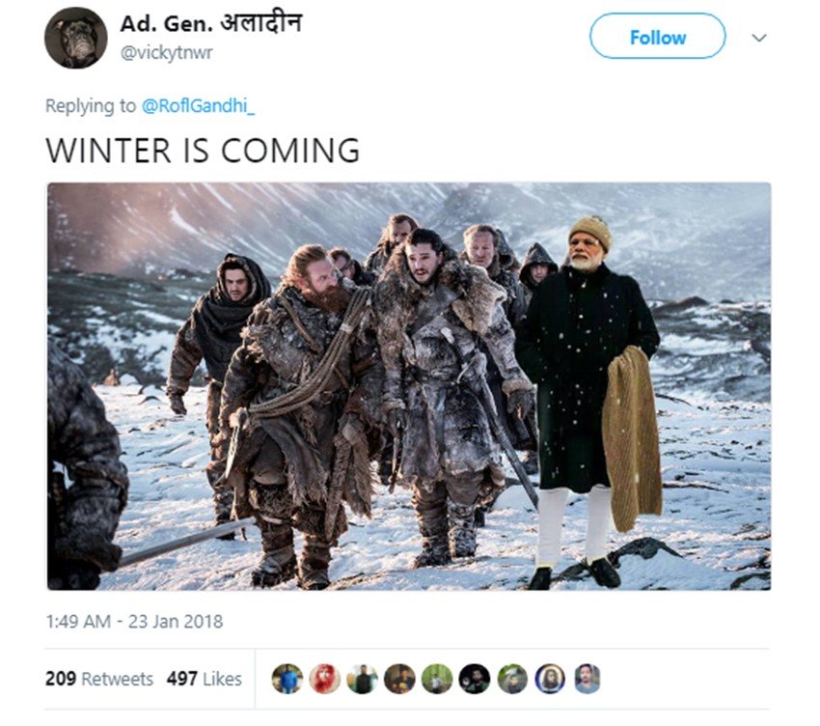This screenshot has width=820, height=726.
Task: Open the display name Ad. Gen. अलादीन
Action: (x=211, y=23)
